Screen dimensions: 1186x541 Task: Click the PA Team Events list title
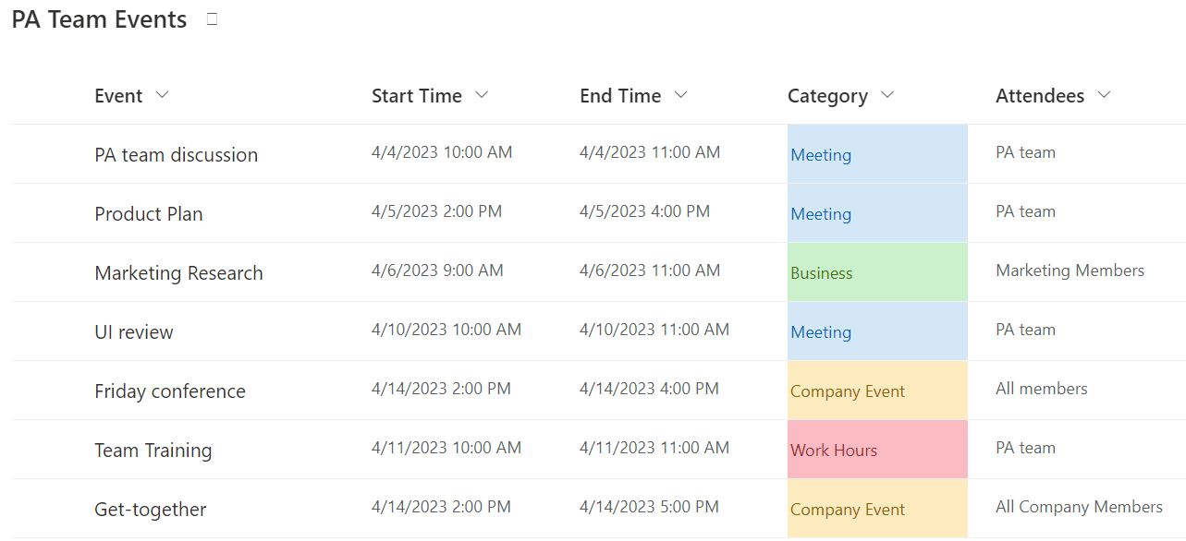point(99,19)
